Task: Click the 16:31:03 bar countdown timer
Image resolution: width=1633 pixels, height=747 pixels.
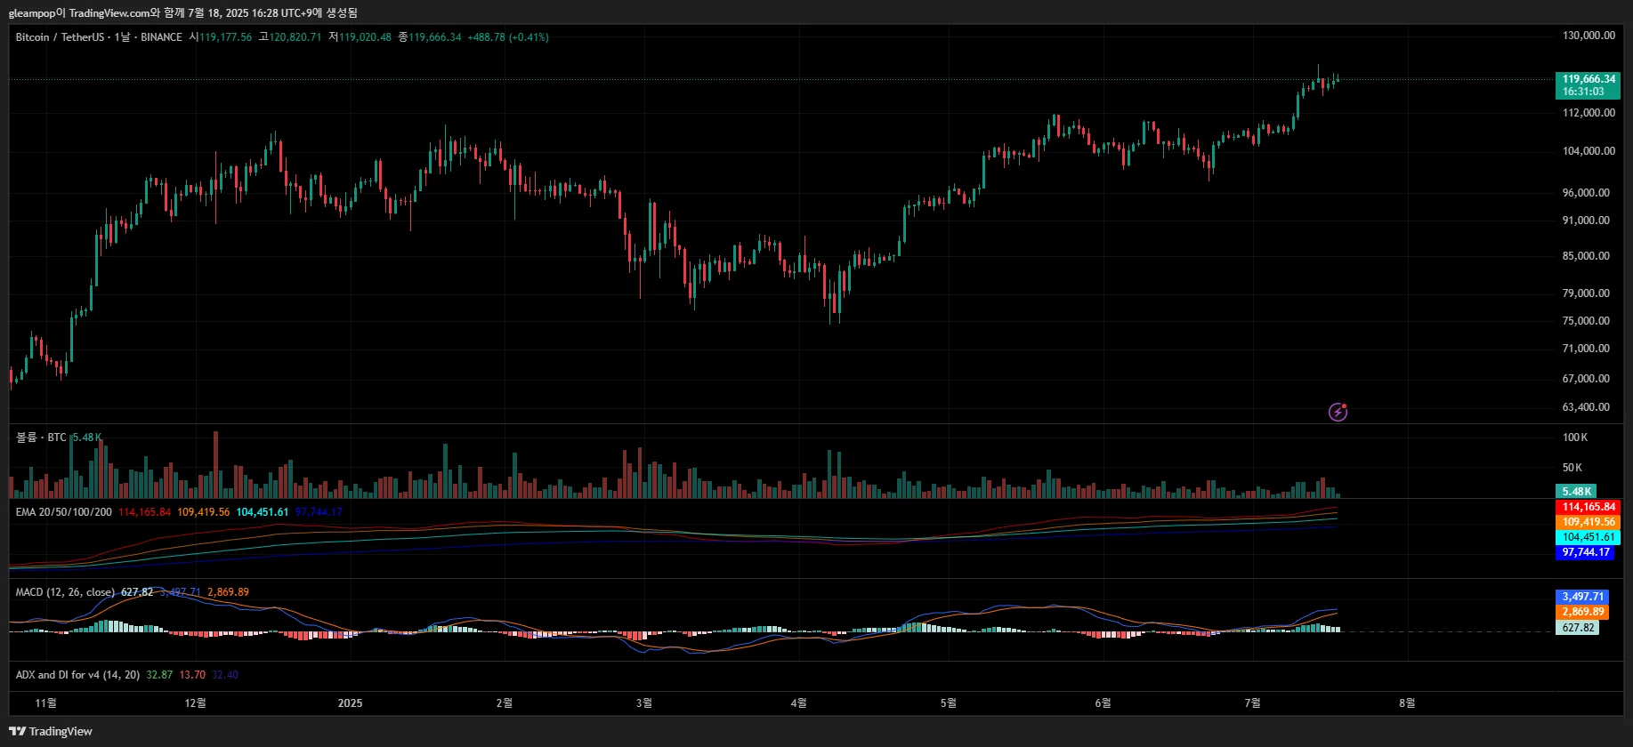Action: tap(1583, 92)
